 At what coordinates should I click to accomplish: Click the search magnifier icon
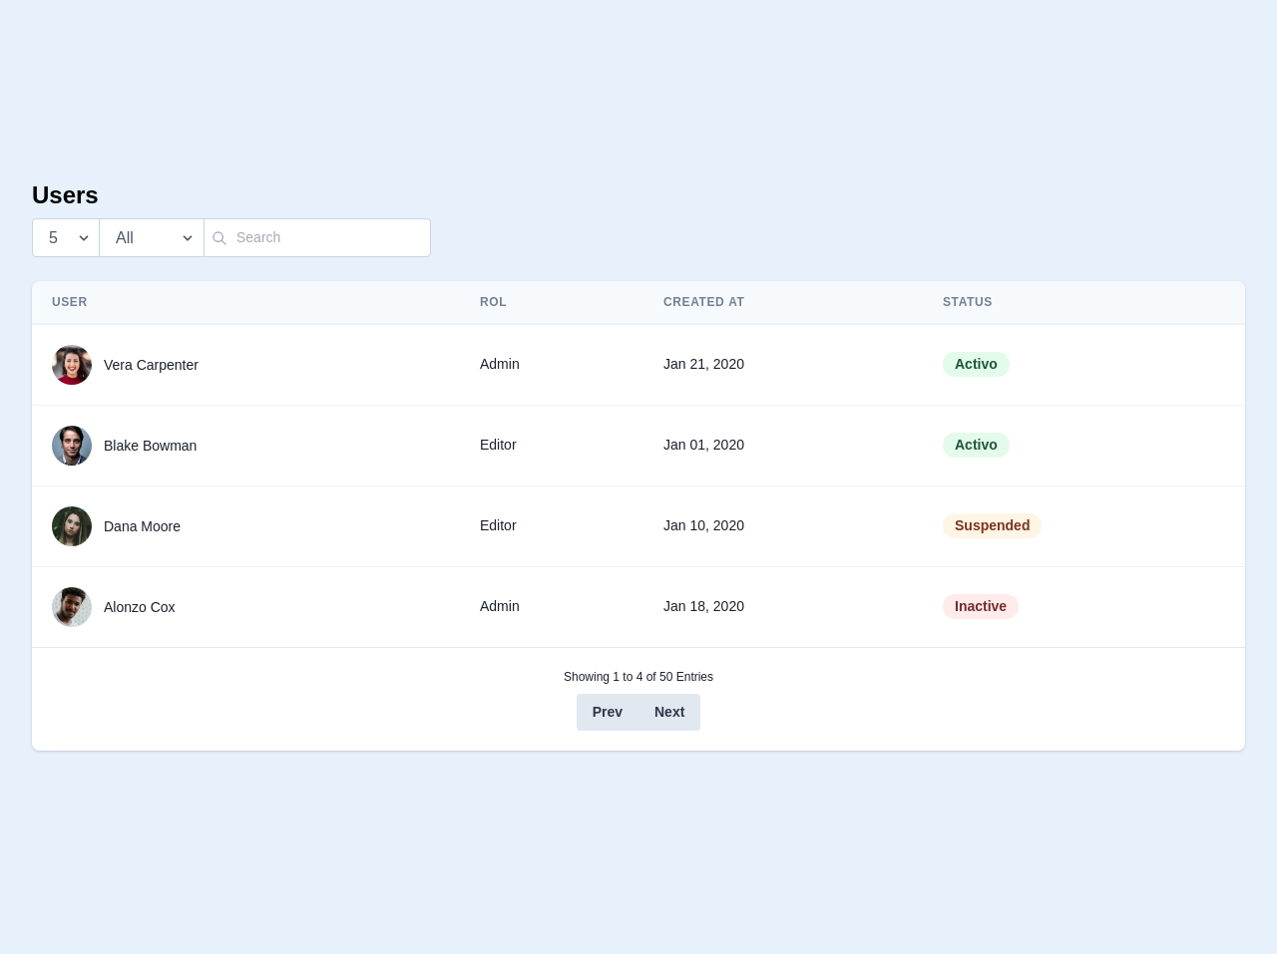click(x=219, y=238)
